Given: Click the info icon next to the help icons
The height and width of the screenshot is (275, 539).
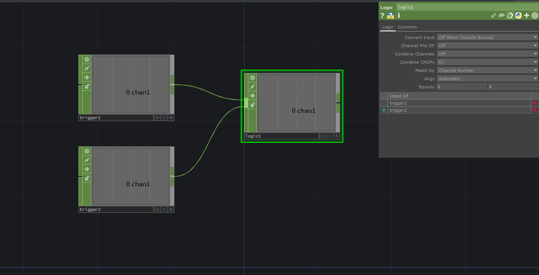Looking at the screenshot, I should tap(399, 15).
